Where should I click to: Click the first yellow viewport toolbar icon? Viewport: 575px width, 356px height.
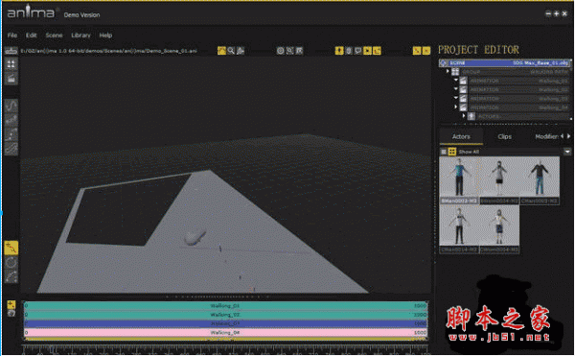221,51
